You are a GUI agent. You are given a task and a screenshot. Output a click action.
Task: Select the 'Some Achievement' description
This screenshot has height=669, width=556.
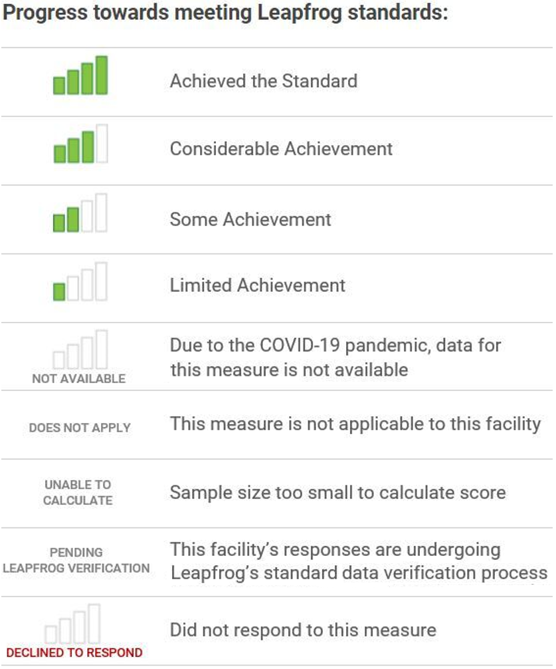250,219
